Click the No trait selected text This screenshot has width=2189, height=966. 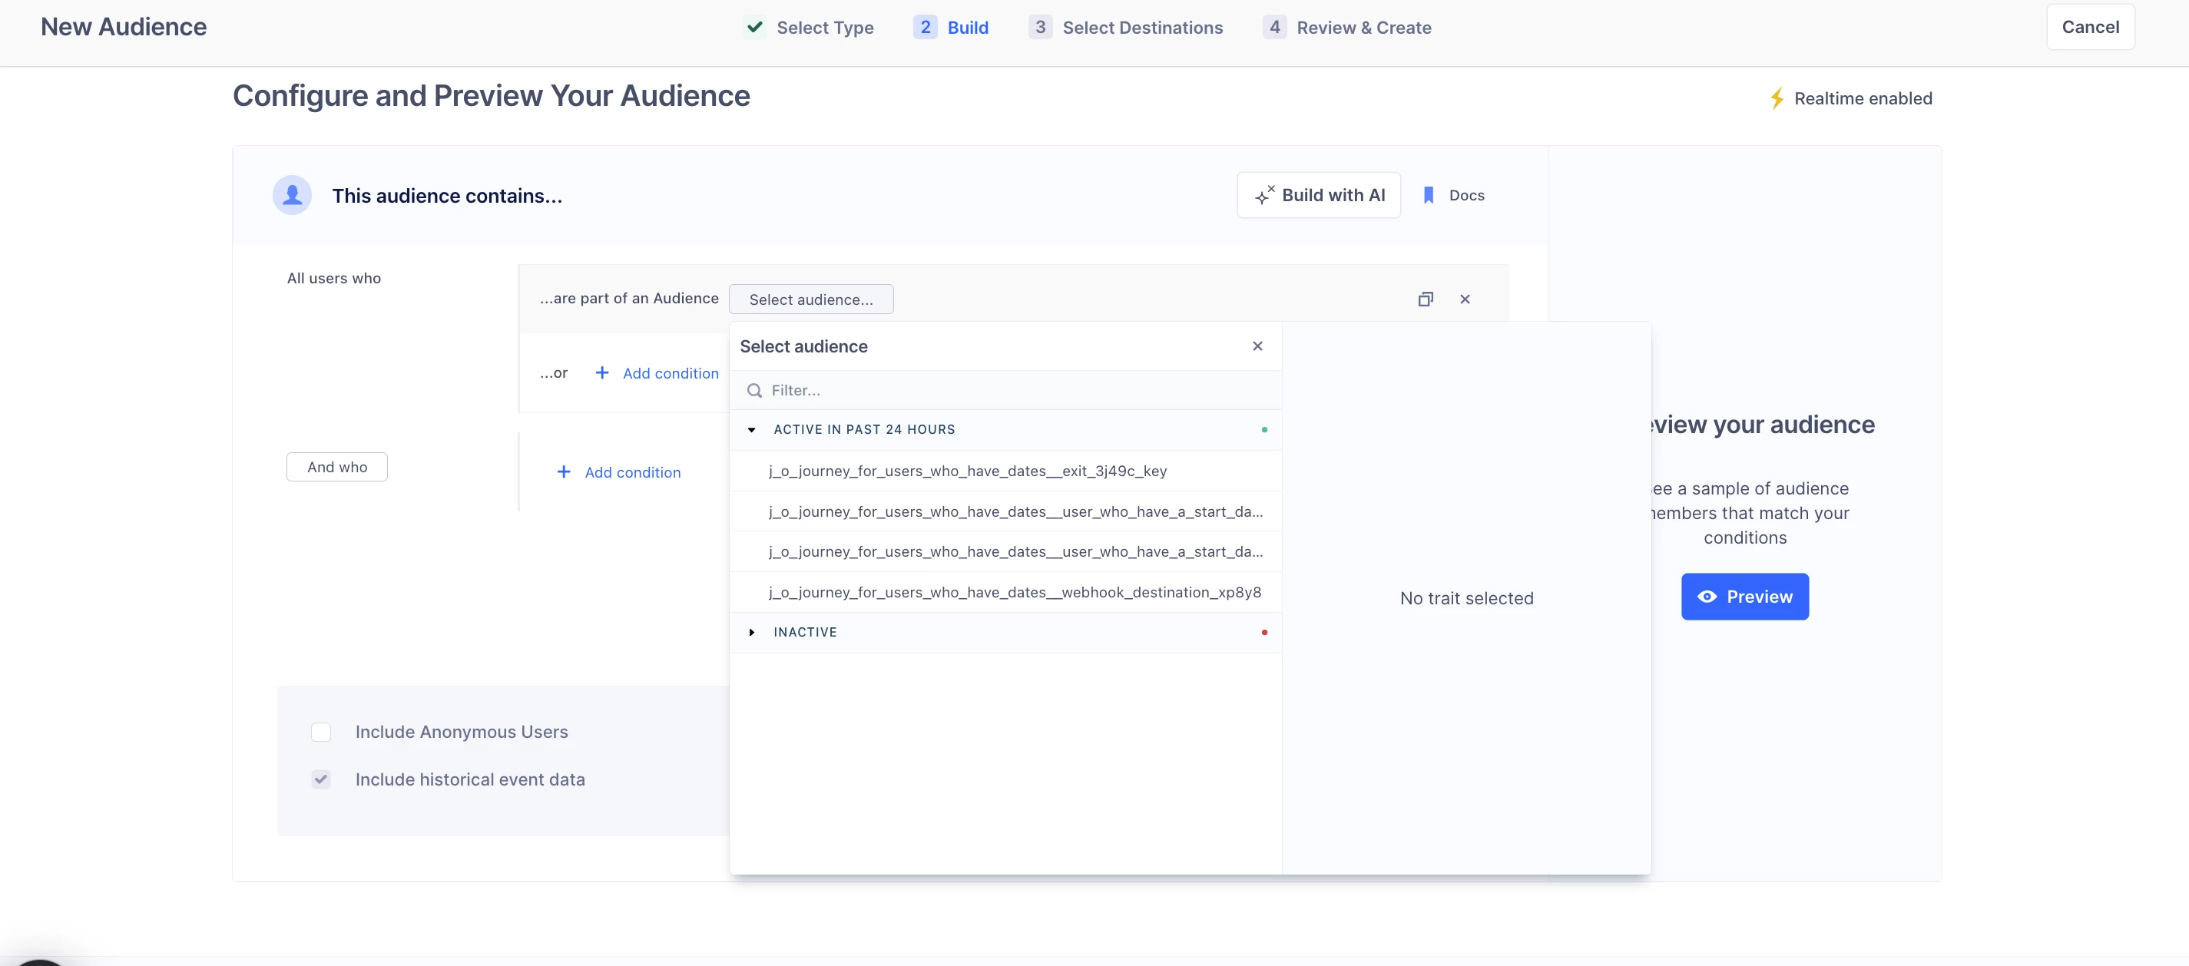1465,598
